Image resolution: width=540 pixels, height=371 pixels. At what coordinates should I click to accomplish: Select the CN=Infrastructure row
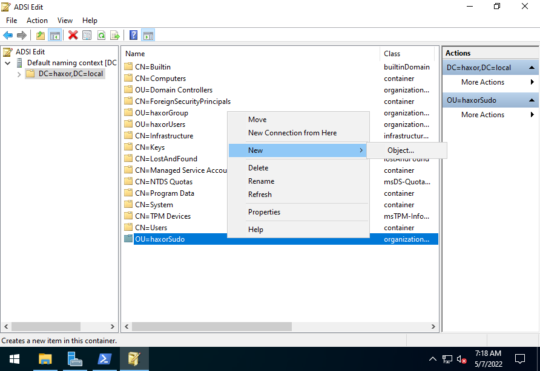[x=164, y=136]
